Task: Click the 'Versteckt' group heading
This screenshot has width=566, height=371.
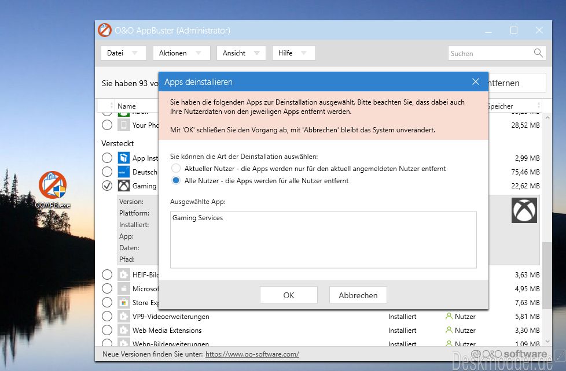Action: (117, 143)
